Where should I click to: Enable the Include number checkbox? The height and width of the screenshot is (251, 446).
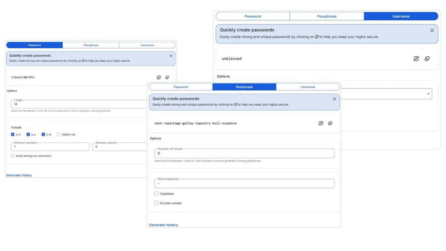[x=156, y=203]
